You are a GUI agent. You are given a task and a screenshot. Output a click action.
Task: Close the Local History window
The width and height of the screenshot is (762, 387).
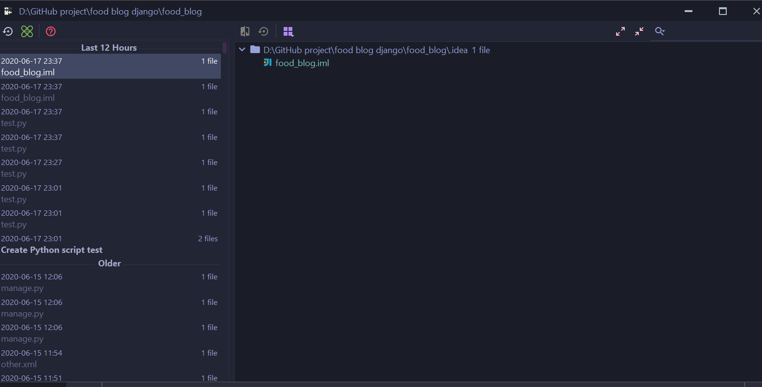(x=756, y=11)
